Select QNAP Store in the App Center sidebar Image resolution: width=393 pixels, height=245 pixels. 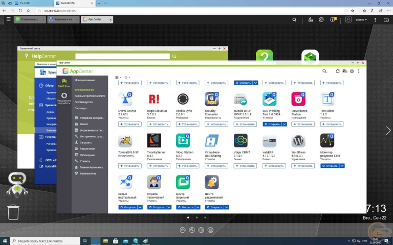(x=64, y=83)
